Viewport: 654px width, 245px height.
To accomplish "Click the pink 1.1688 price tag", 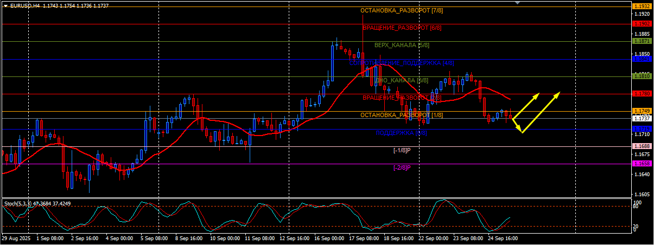I will 642,146.
